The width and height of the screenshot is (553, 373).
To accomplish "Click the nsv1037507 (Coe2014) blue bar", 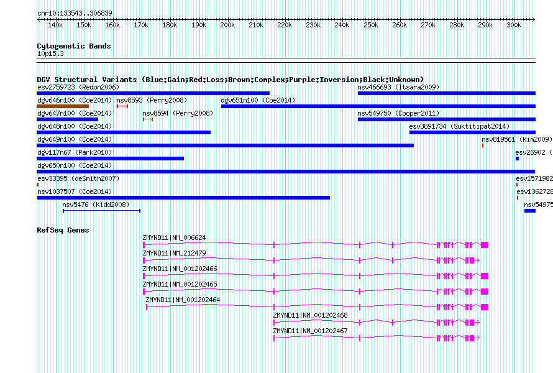I will tap(183, 198).
